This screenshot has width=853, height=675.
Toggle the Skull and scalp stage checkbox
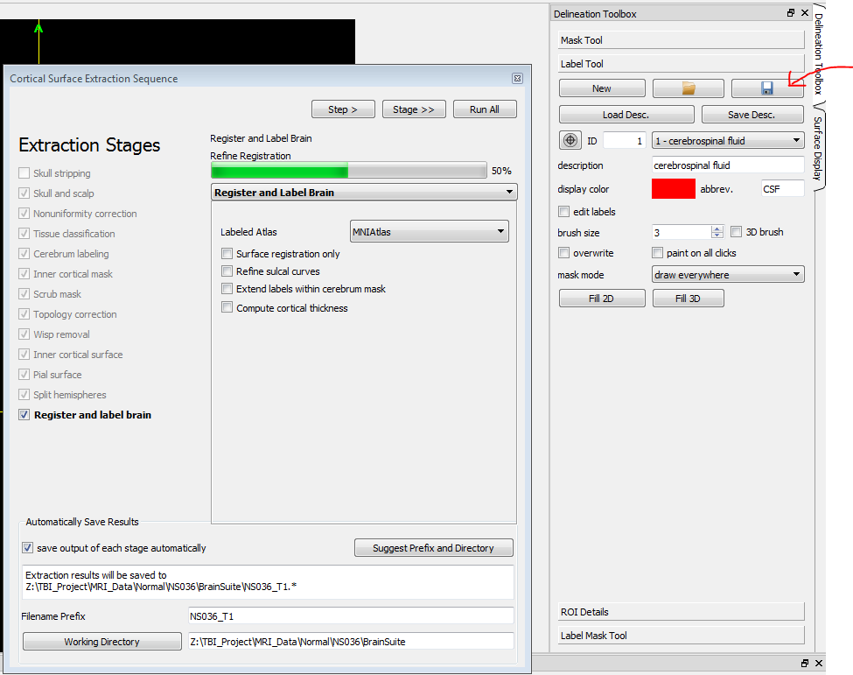tap(24, 193)
